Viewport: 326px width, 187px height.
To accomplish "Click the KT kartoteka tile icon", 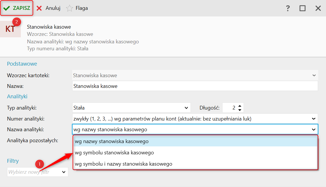I will (10, 29).
